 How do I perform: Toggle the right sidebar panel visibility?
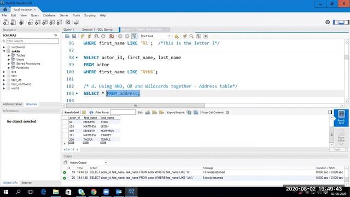(346, 22)
